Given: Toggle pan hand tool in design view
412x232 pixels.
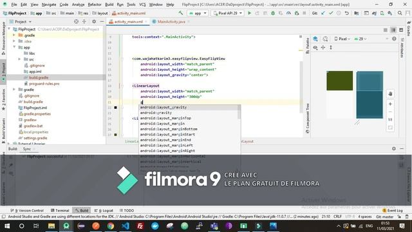Looking at the screenshot, I should (390, 94).
